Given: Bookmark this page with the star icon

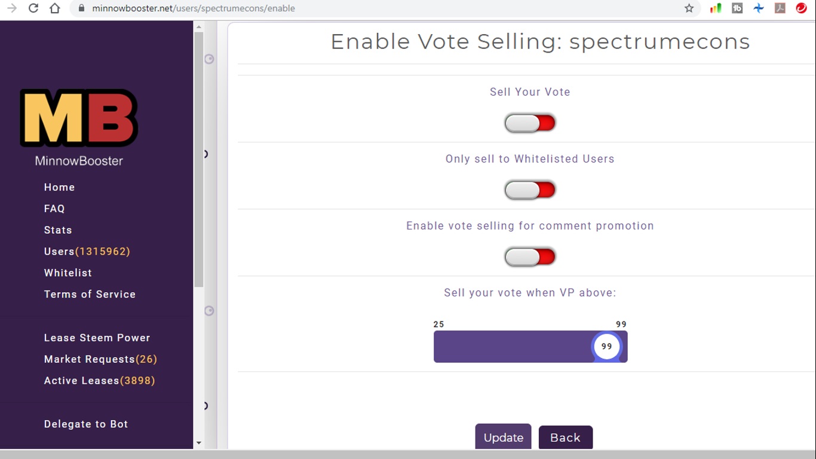Looking at the screenshot, I should 689,8.
